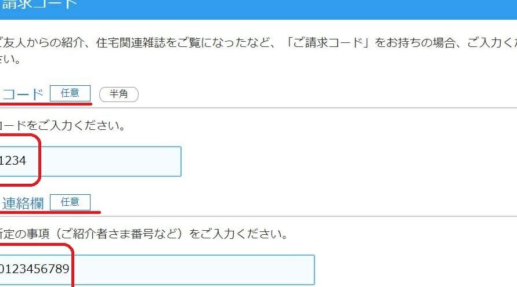
Task: Click the 任意 badge beside コード
Action: coord(70,93)
